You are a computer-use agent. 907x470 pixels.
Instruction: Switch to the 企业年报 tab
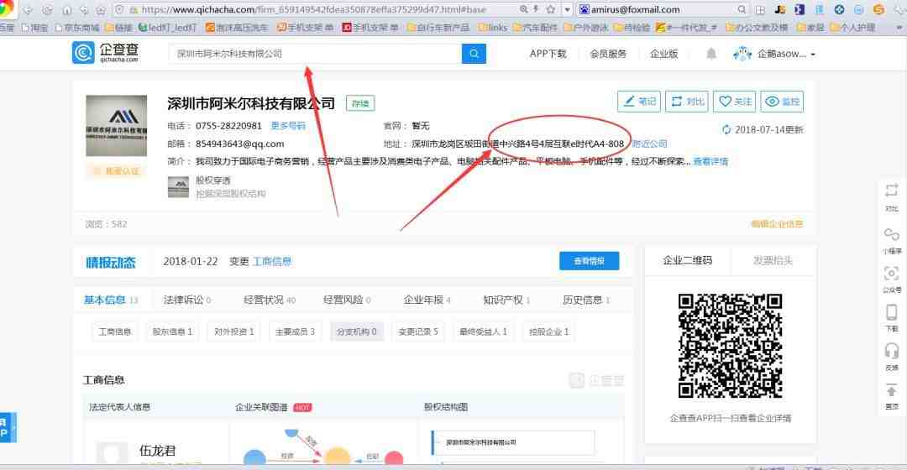click(427, 300)
